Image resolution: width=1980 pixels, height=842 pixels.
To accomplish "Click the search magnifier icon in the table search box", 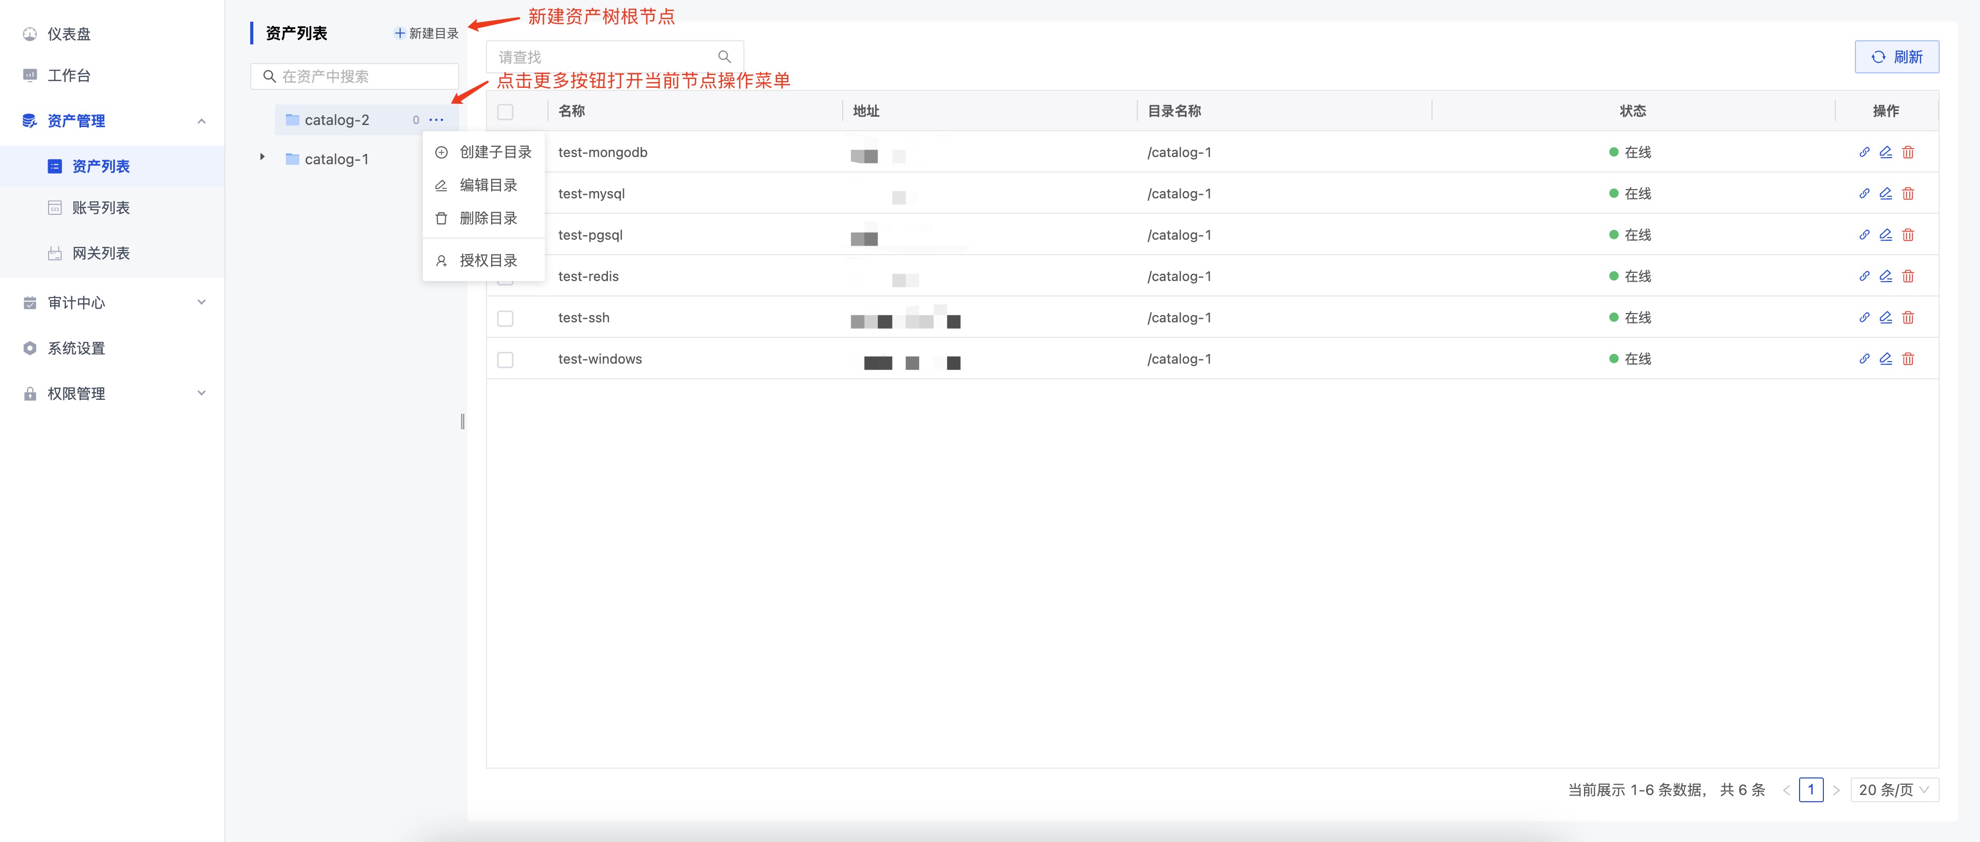I will coord(724,57).
